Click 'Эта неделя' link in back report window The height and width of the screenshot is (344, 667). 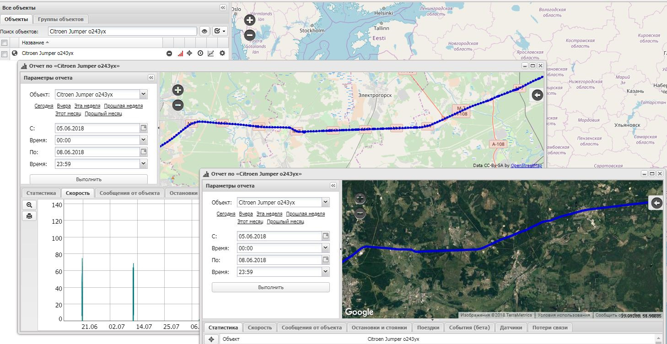[87, 106]
